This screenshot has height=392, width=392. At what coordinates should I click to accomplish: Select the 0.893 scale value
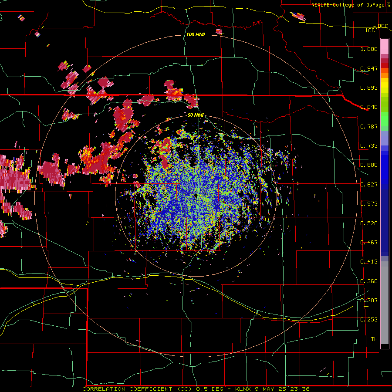[369, 88]
